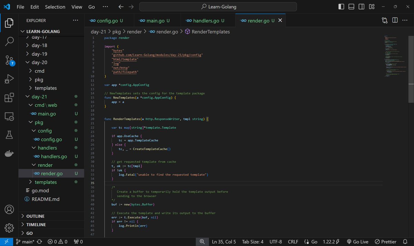
Task: Synchronize changes icon in status bar
Action: tap(39, 242)
